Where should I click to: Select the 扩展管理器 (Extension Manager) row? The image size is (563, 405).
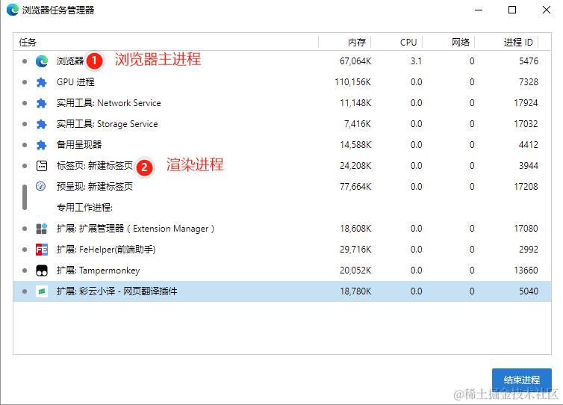click(282, 228)
